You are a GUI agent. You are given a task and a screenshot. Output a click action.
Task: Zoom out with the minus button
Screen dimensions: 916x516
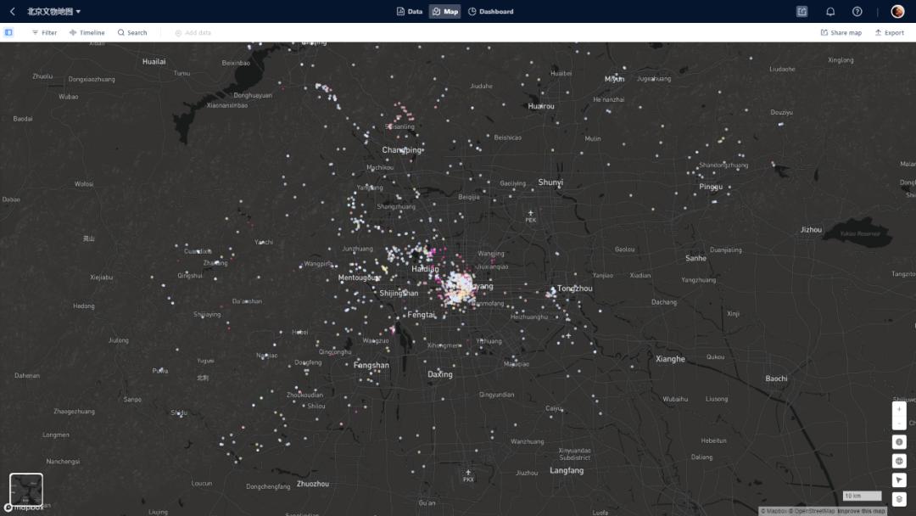point(899,423)
